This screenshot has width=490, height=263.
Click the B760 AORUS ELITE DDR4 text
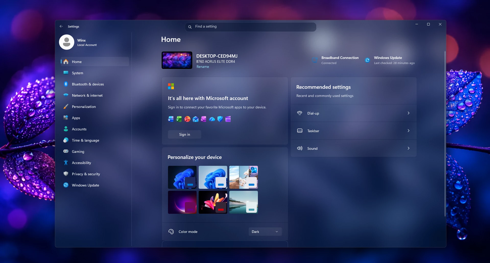coord(216,61)
